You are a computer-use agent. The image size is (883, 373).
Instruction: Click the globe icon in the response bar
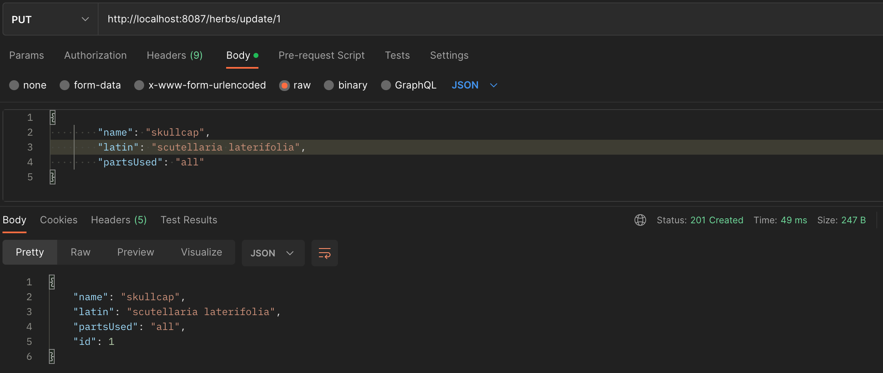click(x=640, y=220)
